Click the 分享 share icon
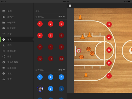This screenshot has width=132, height=99. (4, 56)
